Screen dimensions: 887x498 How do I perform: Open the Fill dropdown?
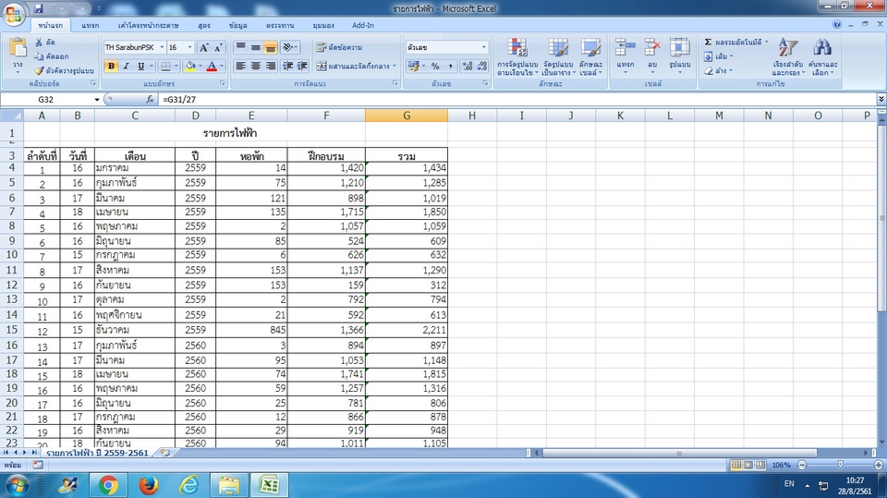point(719,56)
